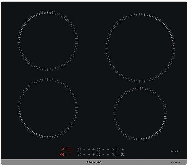Select the lower-row left zone circle
The image size is (188, 166).
click(79, 155)
